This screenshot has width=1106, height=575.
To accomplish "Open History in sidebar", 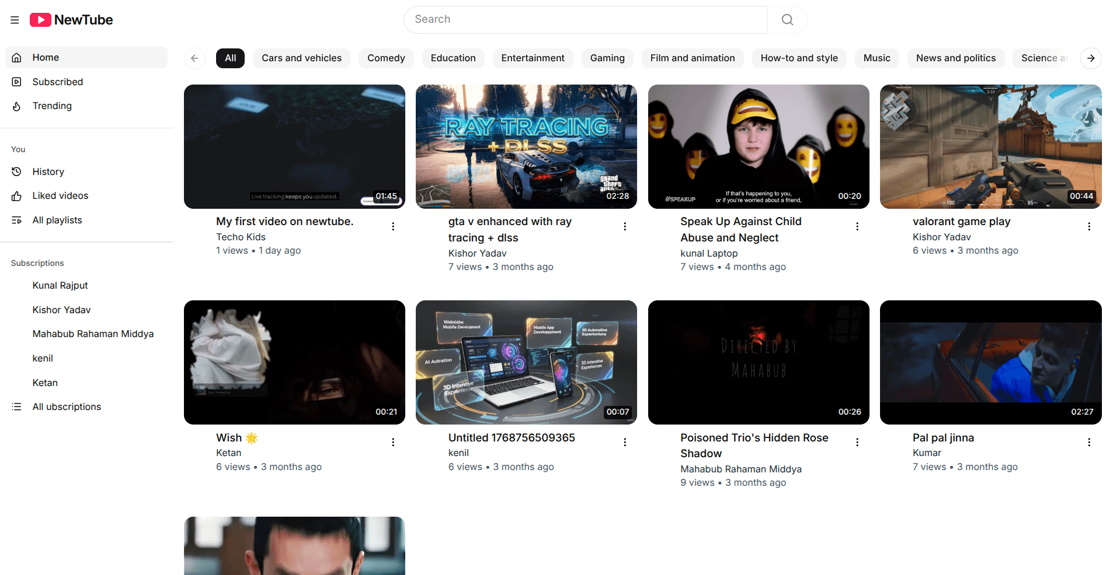I will pos(86,171).
